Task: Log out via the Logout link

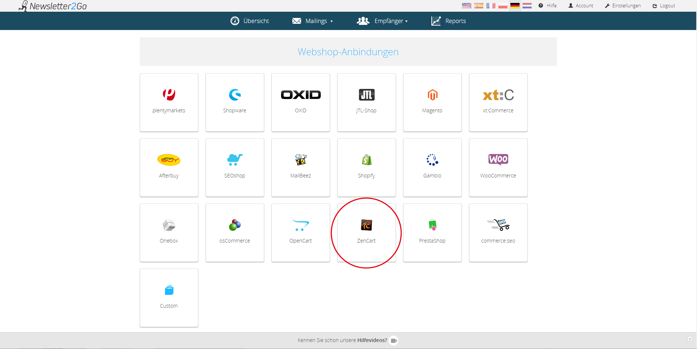Action: 664,5
